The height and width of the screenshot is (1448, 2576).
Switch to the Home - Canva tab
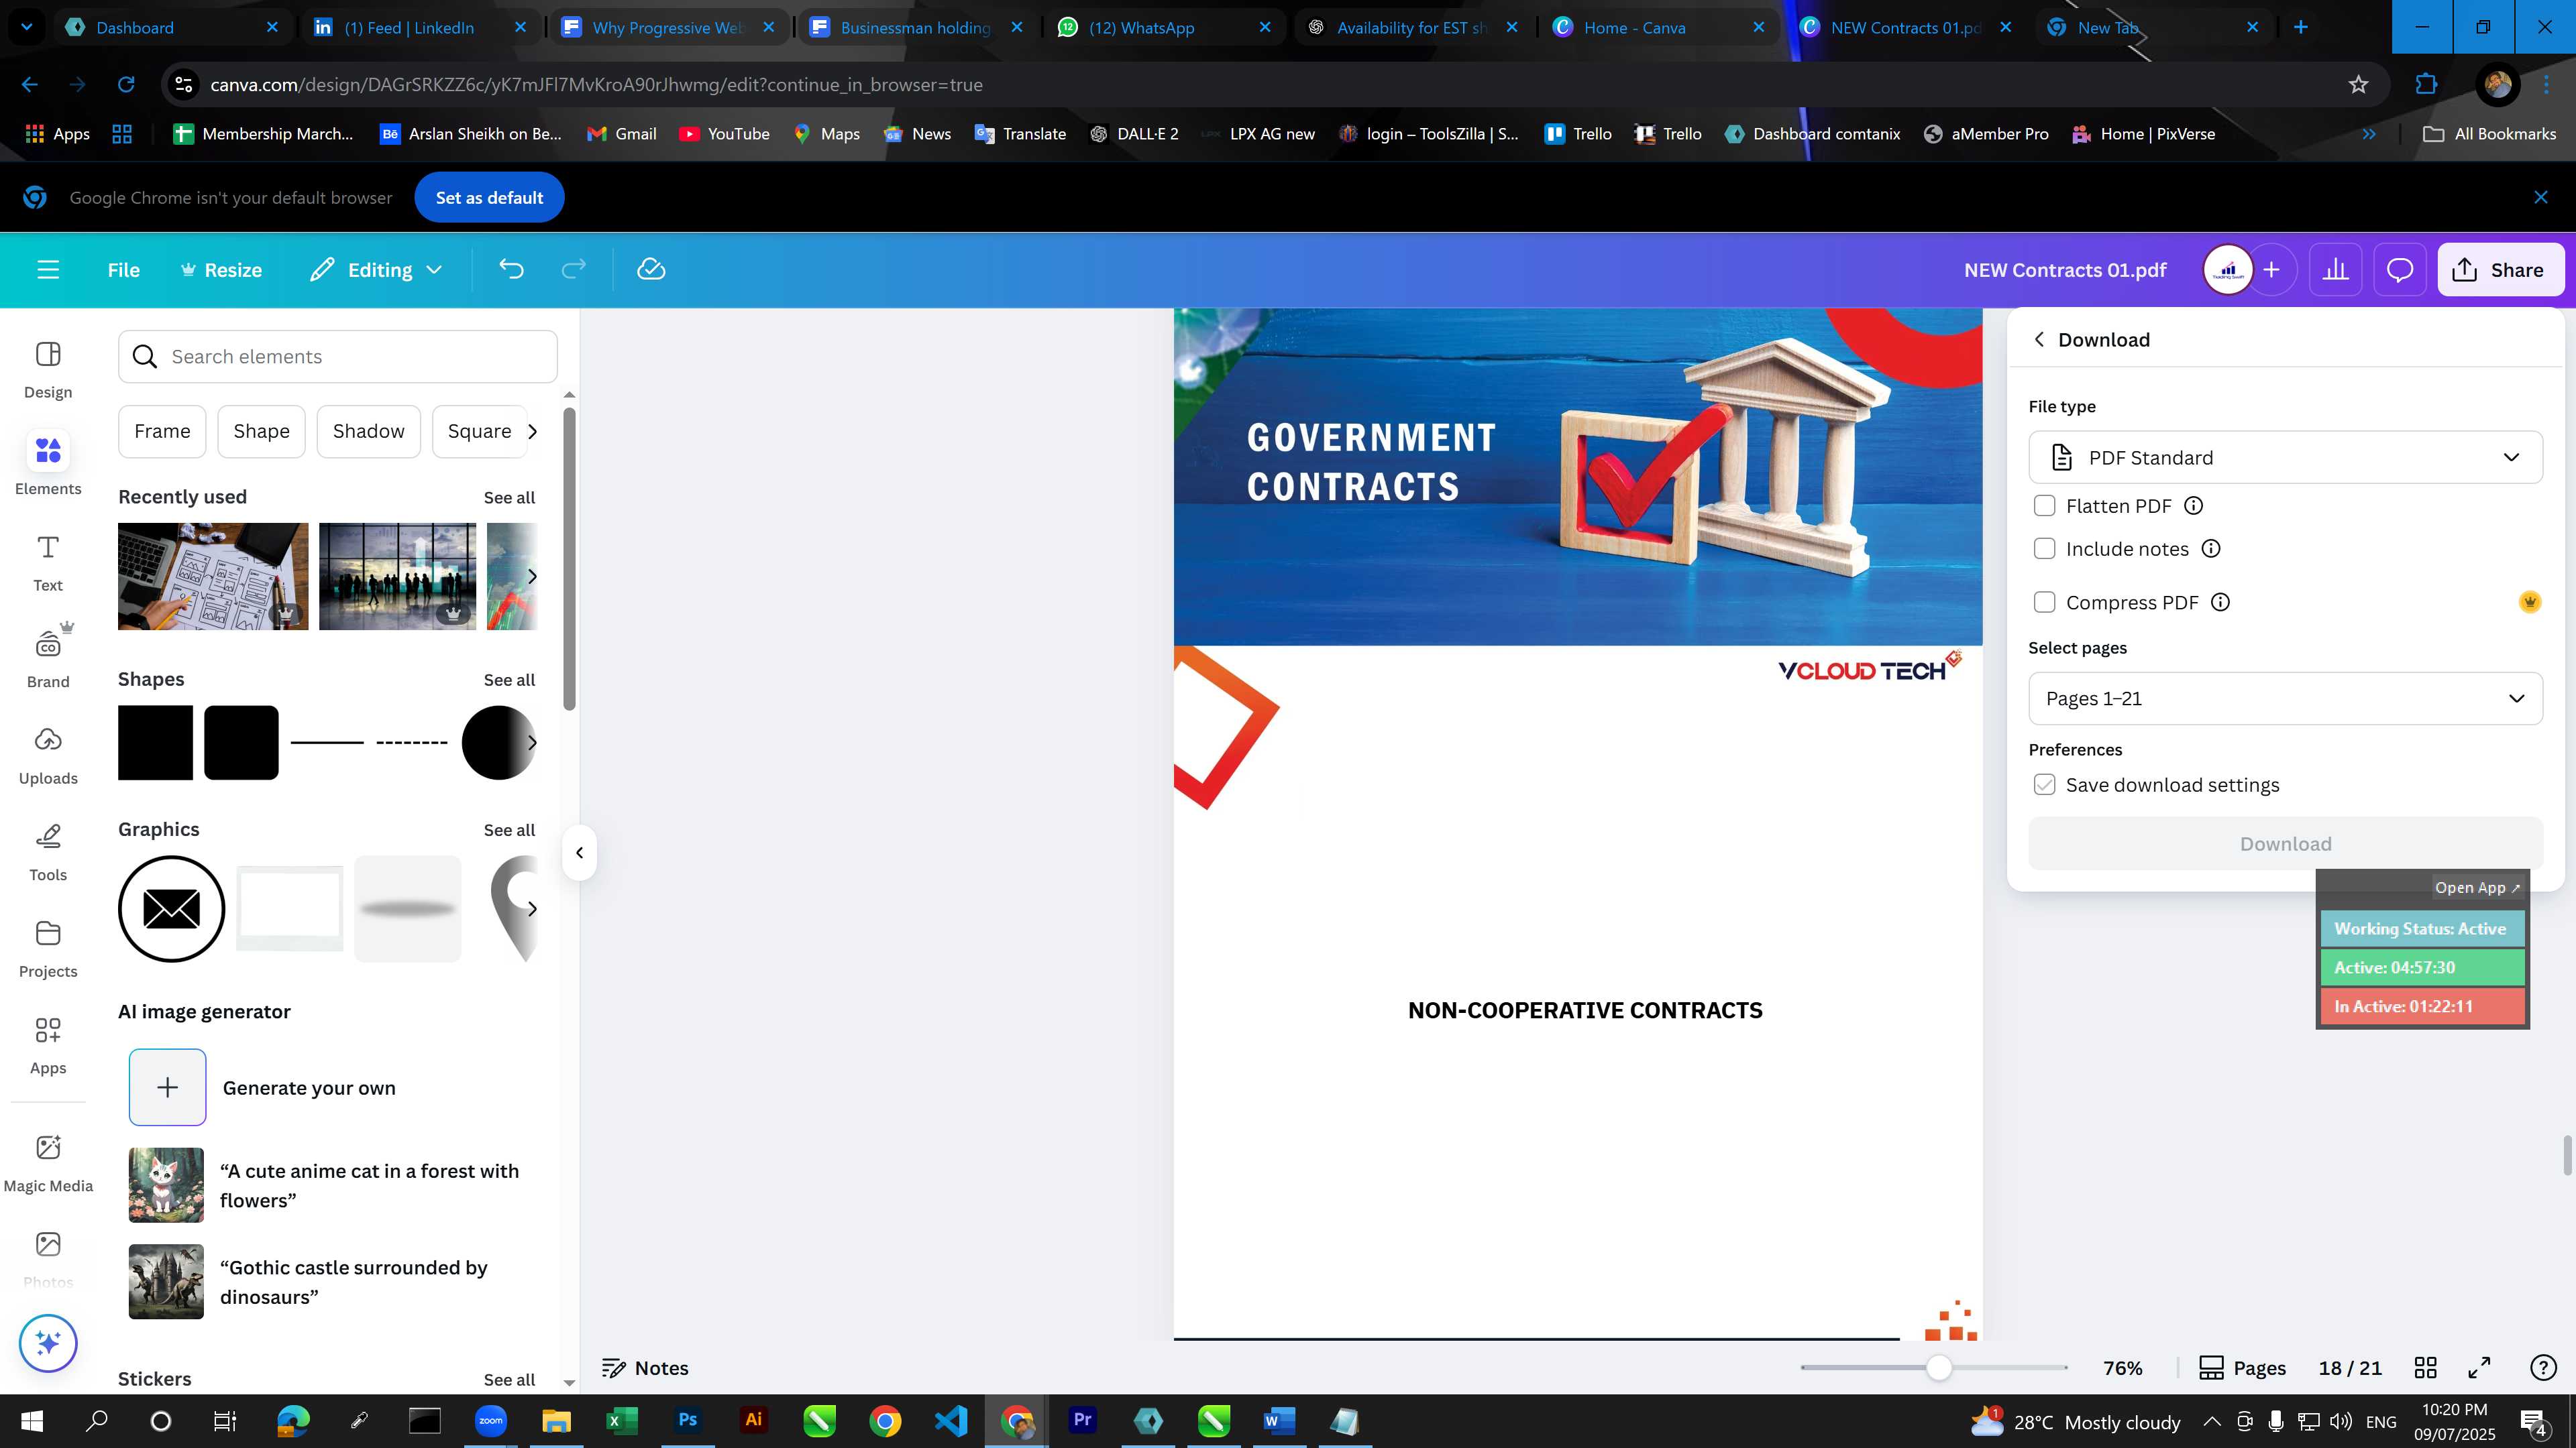[1661, 27]
